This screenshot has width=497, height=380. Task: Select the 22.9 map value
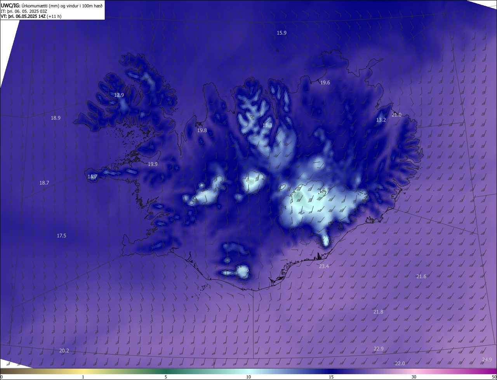379,349
